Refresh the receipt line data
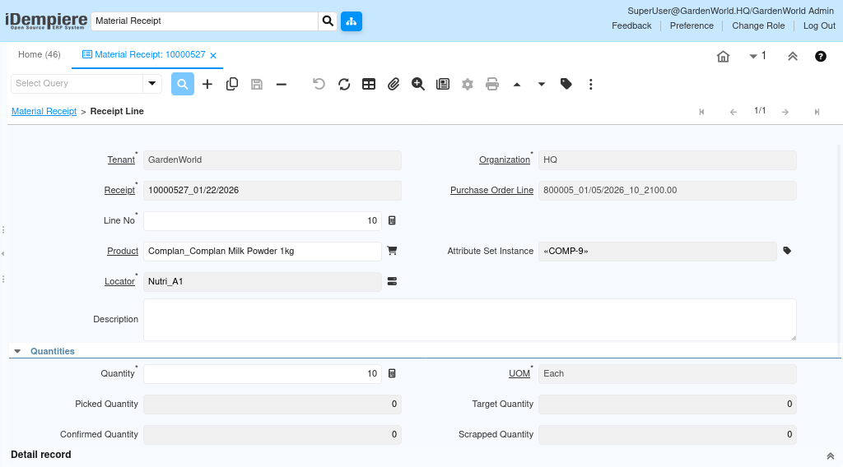Viewport: 843px width, 467px height. coord(344,84)
